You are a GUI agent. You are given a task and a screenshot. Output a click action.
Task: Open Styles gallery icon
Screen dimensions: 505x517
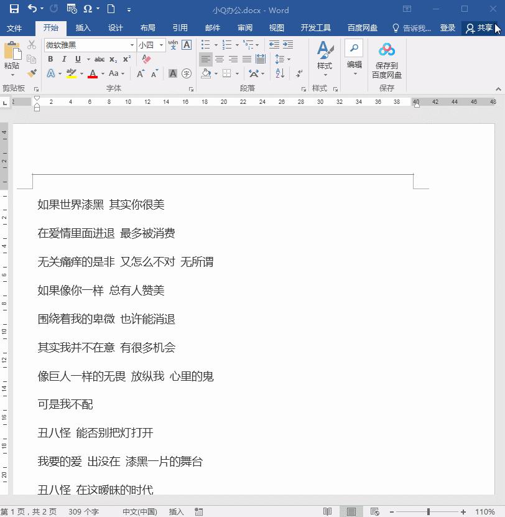(x=325, y=50)
